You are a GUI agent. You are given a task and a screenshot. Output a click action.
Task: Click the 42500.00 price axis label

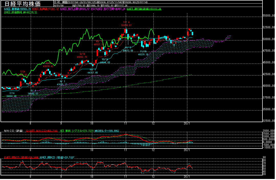tap(269, 74)
